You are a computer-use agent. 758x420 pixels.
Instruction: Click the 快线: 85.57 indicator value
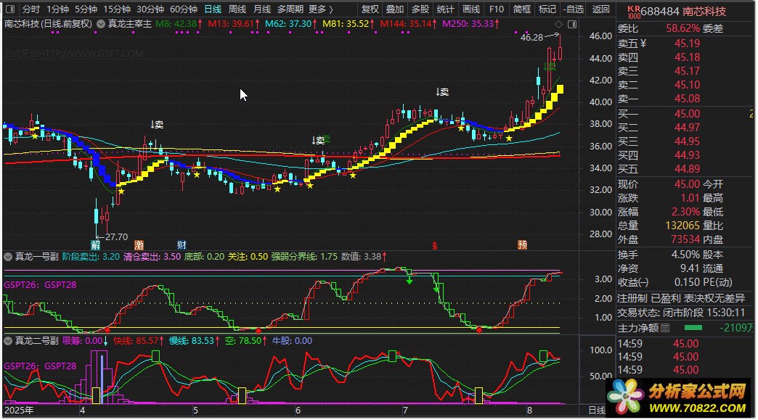[x=139, y=341]
